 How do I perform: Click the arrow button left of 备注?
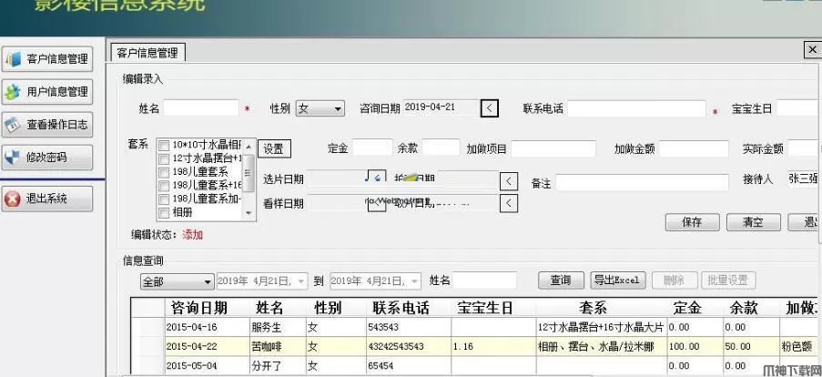pyautogui.click(x=510, y=182)
